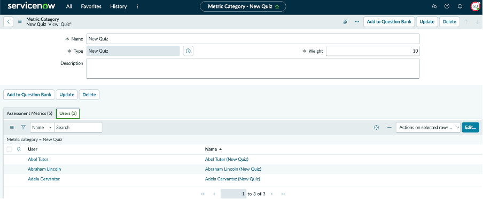The image size is (483, 199).
Task: Click into the Weight field
Action: [x=373, y=51]
